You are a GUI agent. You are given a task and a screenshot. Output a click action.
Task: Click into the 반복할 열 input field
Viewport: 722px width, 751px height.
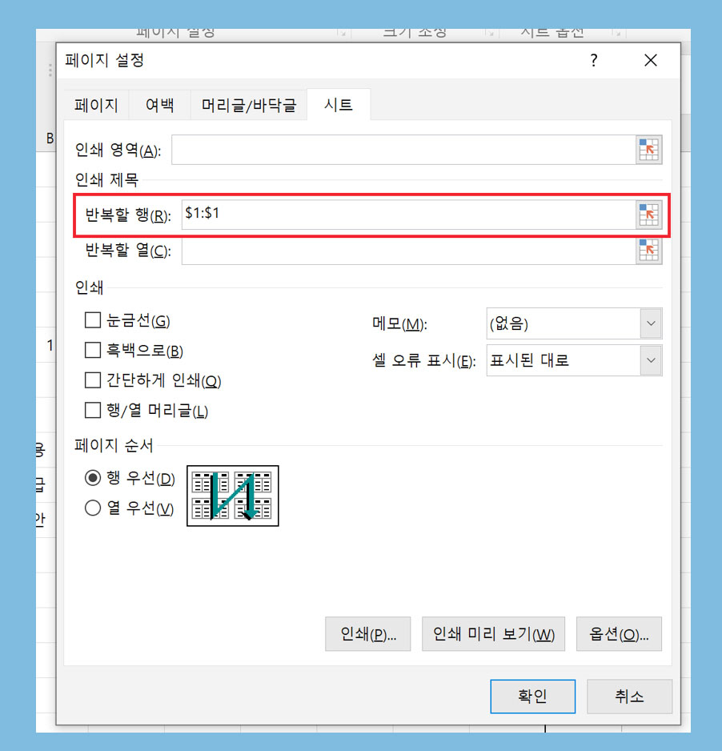pos(408,251)
